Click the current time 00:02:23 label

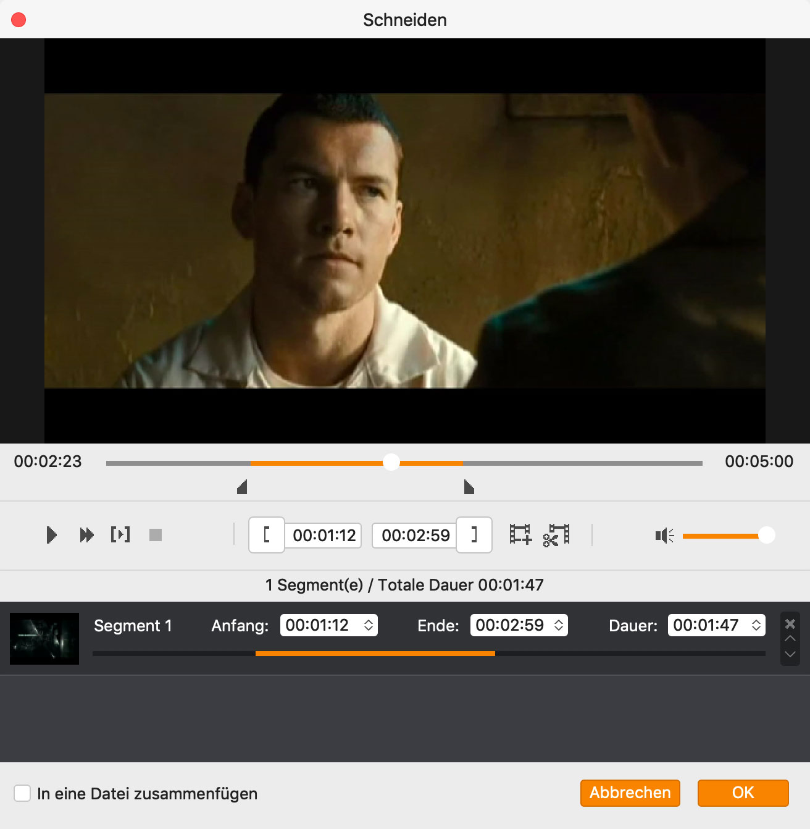click(48, 461)
